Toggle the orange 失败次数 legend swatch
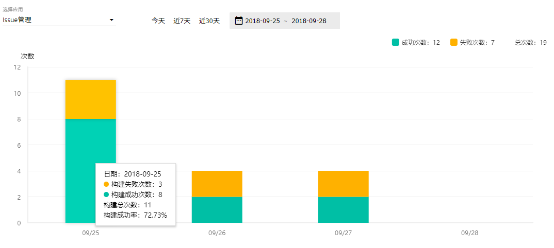Image resolution: width=554 pixels, height=248 pixels. tap(453, 42)
